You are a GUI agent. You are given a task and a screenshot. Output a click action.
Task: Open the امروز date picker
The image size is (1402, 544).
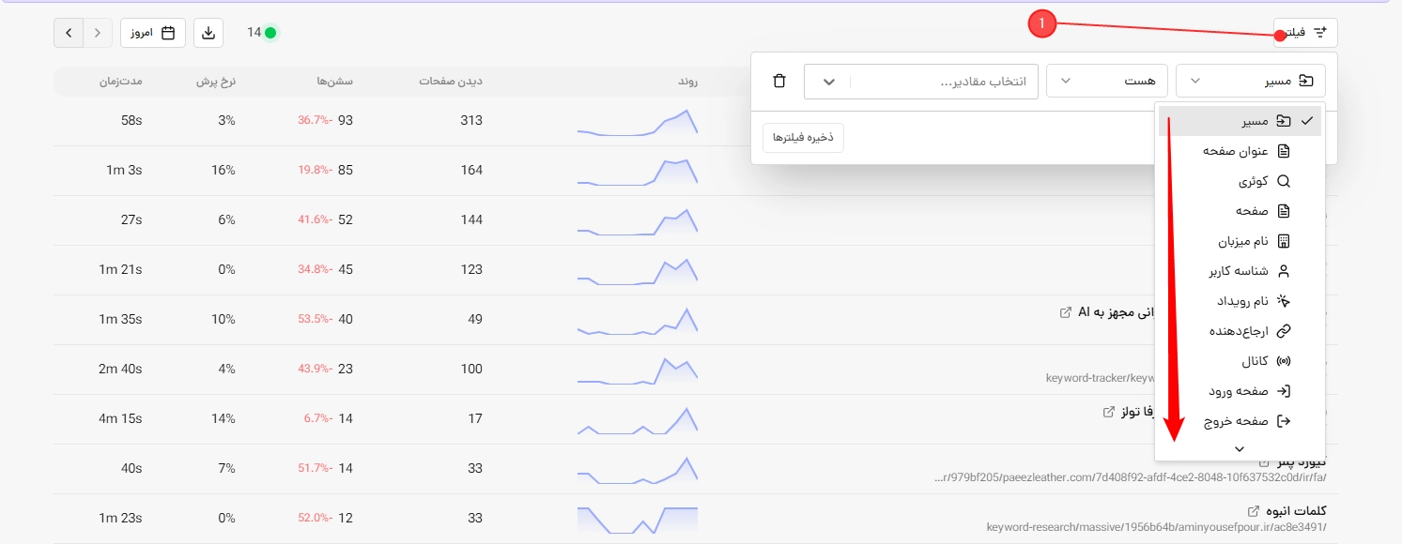(x=153, y=33)
